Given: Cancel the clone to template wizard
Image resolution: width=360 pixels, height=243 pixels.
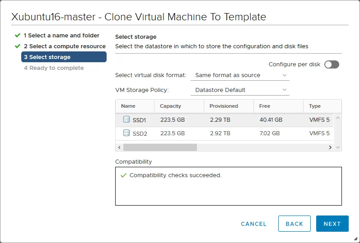Looking at the screenshot, I should 253,224.
